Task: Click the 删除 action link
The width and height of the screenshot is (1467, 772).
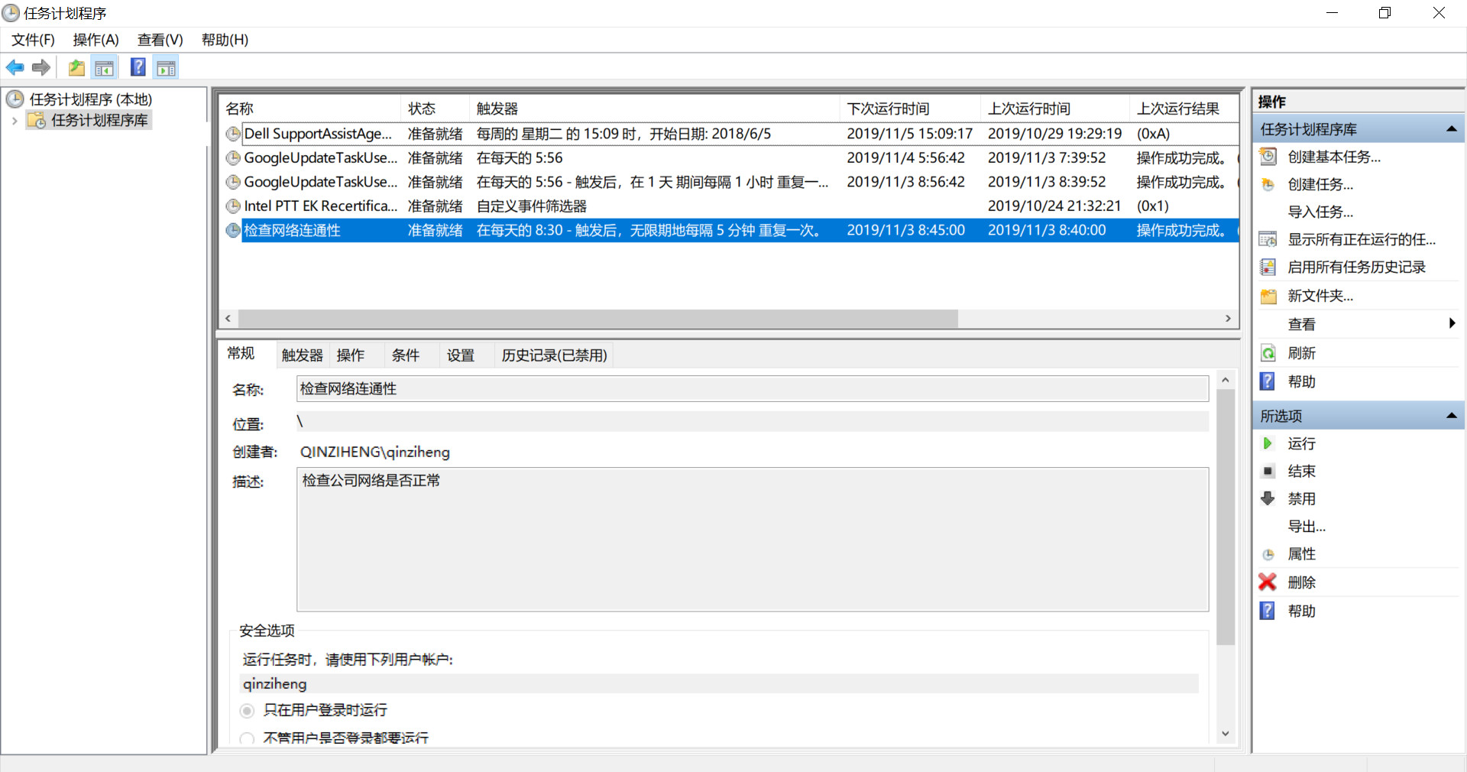Action: [1301, 582]
